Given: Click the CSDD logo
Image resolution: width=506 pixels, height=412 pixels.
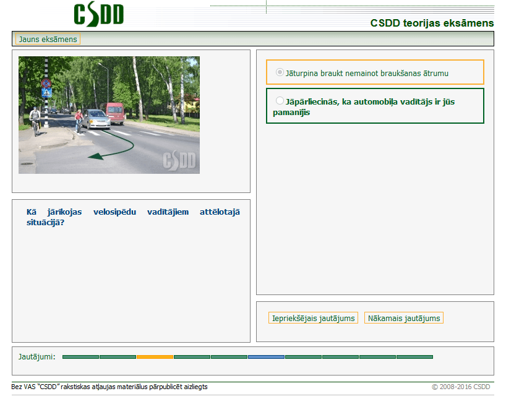Looking at the screenshot, I should pyautogui.click(x=99, y=14).
